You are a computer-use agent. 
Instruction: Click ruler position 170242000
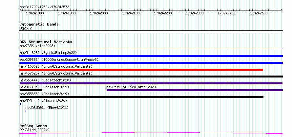click(99, 13)
